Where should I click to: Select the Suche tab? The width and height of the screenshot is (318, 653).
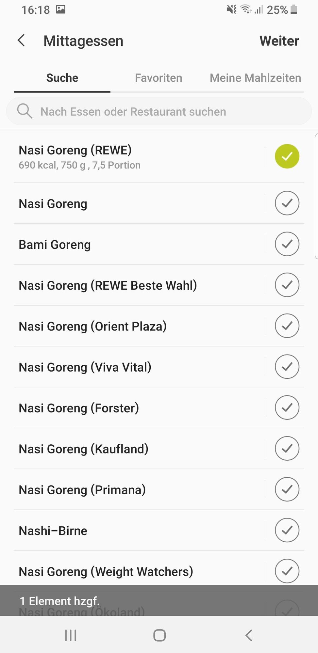[x=62, y=78]
